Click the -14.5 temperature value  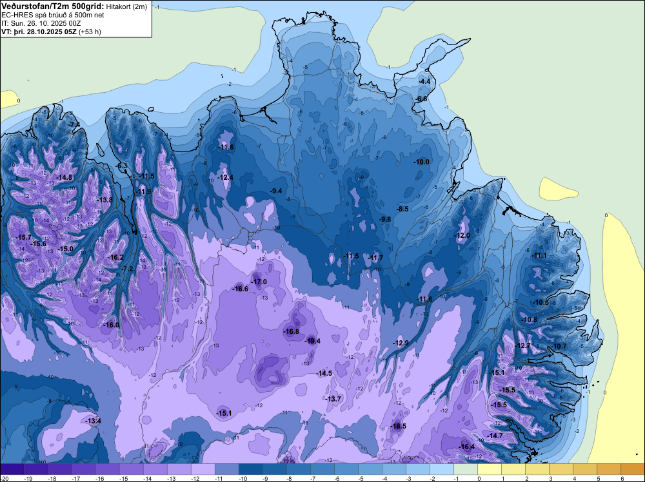[x=324, y=374]
